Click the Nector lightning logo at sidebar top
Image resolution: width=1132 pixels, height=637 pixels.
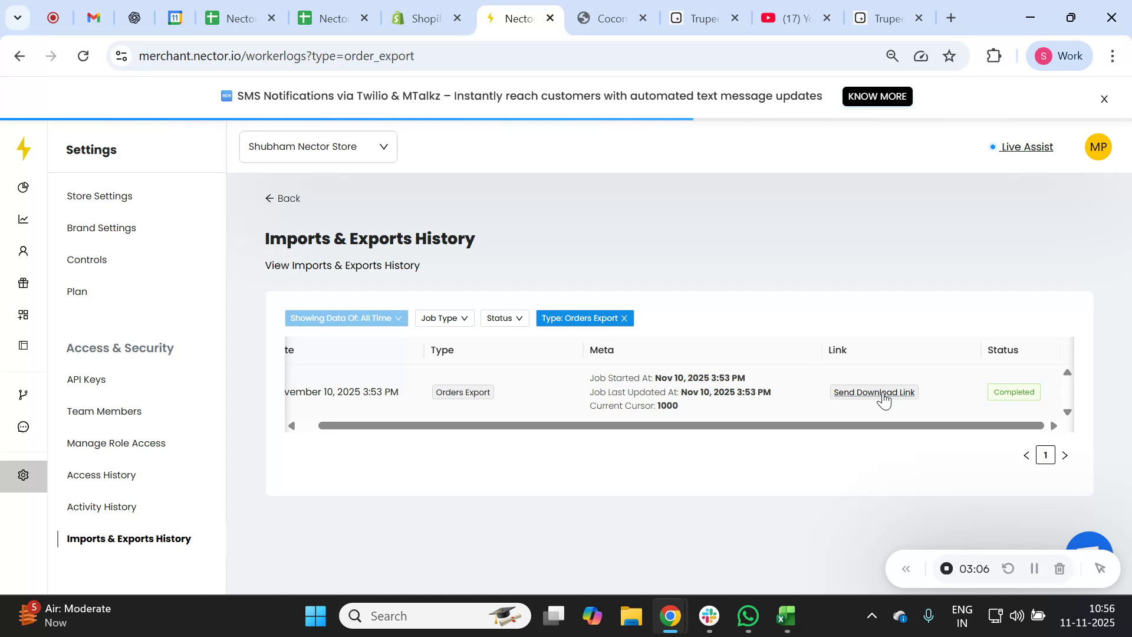23,149
